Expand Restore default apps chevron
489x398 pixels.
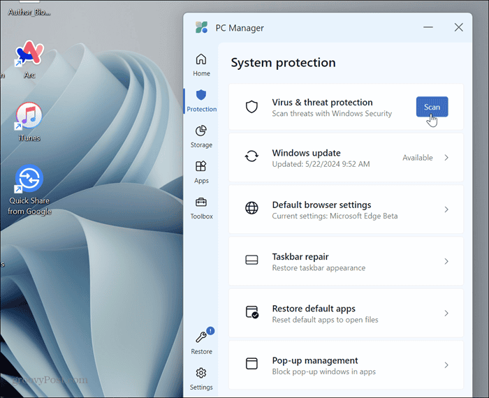click(446, 314)
